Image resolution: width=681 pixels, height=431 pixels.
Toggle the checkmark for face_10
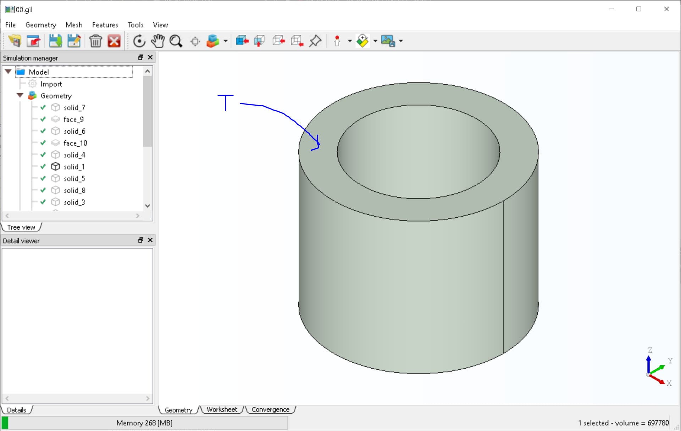tap(43, 143)
